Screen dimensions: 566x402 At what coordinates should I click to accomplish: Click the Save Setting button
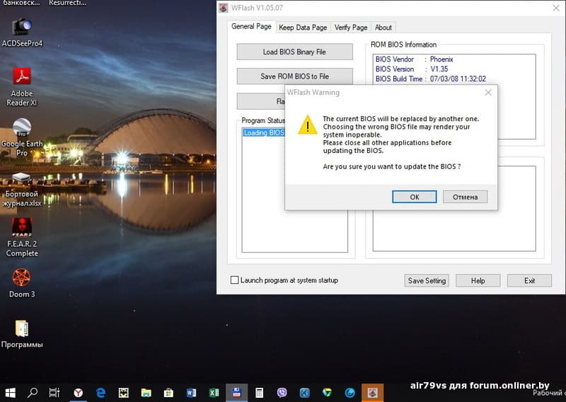click(427, 280)
